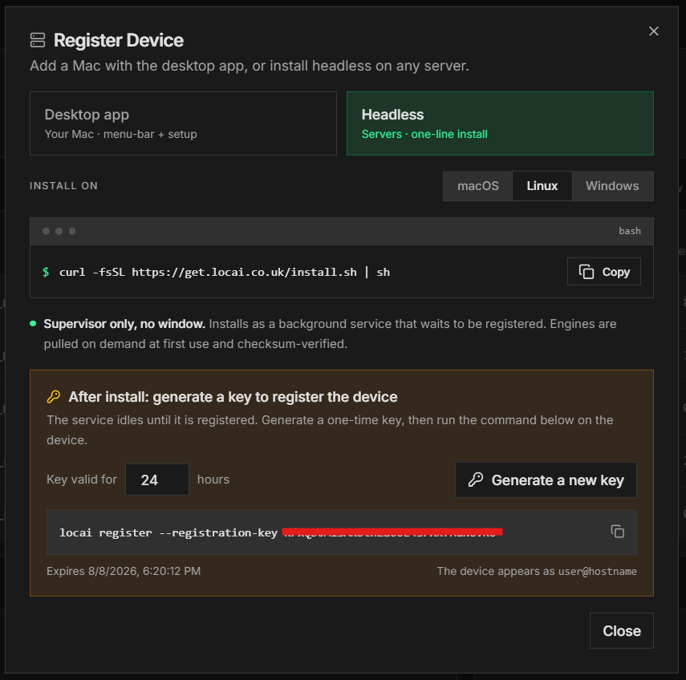This screenshot has height=680, width=686.
Task: Copy the locai register command icon
Action: 617,532
